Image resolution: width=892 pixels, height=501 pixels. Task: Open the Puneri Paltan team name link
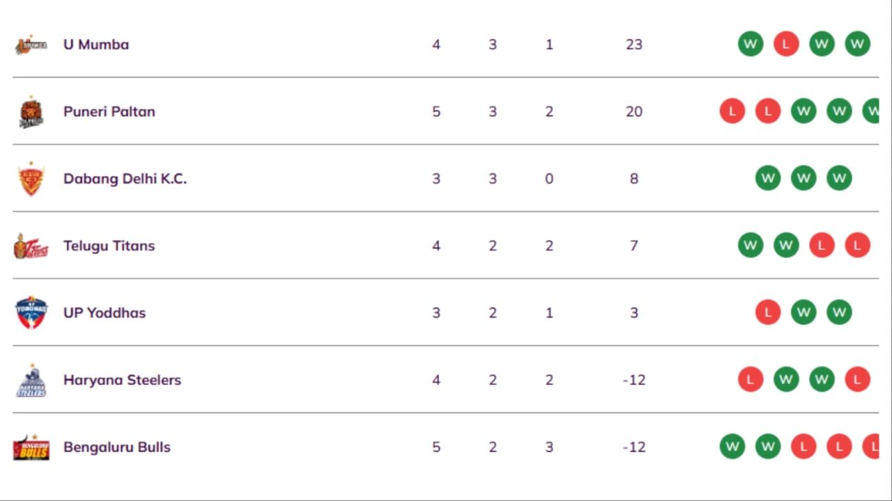(109, 111)
